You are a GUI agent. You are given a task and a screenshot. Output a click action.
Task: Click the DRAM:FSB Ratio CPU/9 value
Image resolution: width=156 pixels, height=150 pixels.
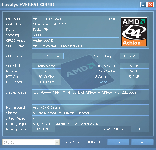pos(140,129)
